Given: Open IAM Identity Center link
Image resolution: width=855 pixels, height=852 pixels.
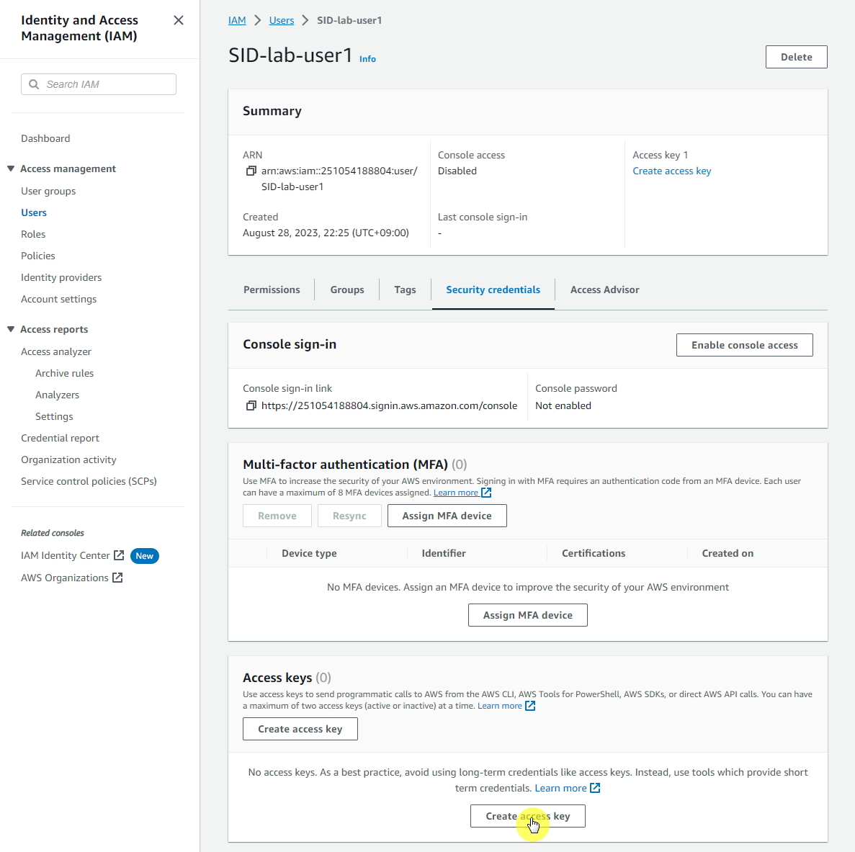Looking at the screenshot, I should click(x=66, y=555).
